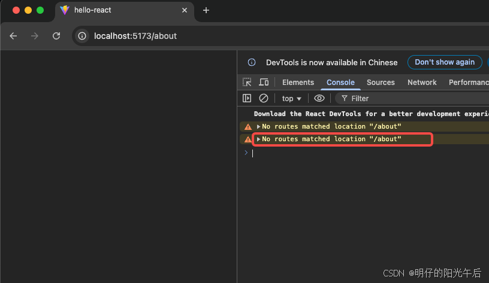Open a new browser tab
The height and width of the screenshot is (283, 489).
click(x=206, y=10)
